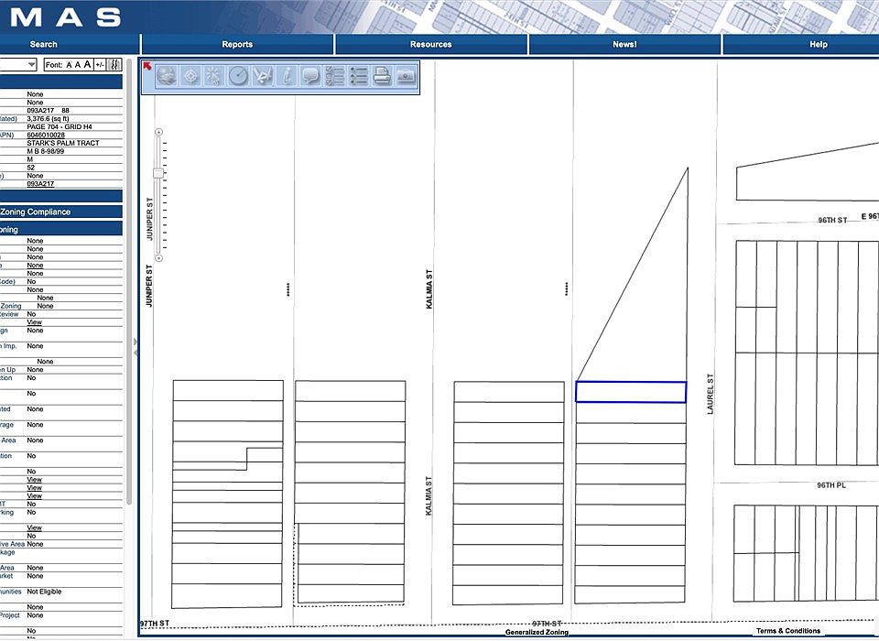
Task: Activate the pointer select tool
Action: 214,76
